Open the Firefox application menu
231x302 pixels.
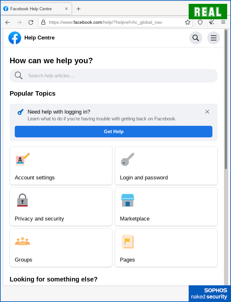click(x=223, y=22)
